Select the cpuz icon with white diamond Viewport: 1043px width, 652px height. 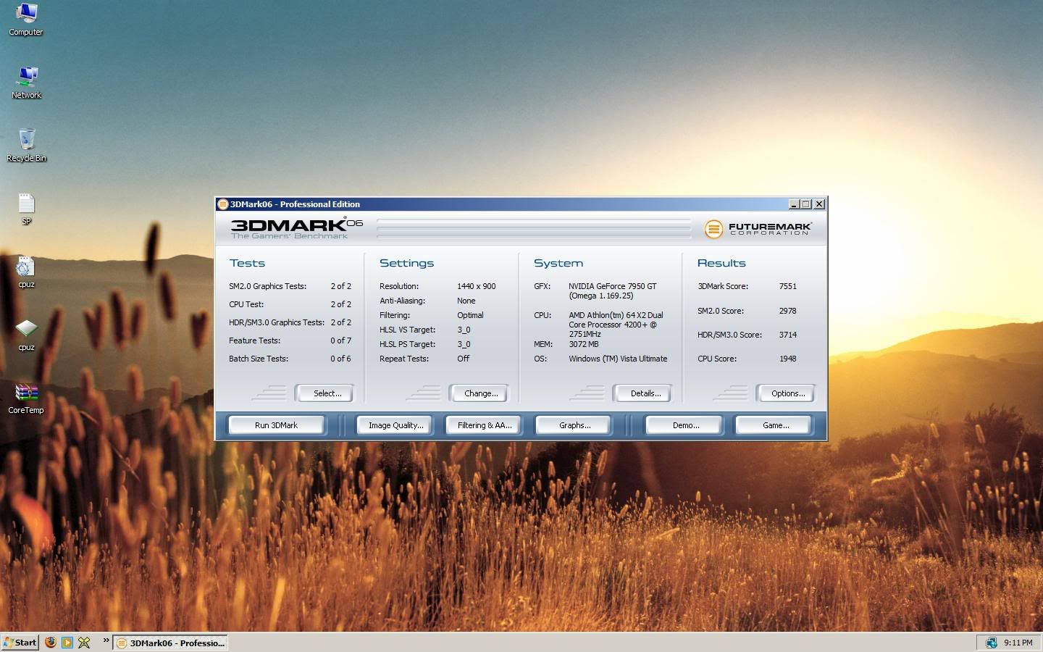(x=26, y=335)
